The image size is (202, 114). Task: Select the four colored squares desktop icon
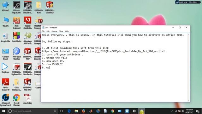[16, 37]
